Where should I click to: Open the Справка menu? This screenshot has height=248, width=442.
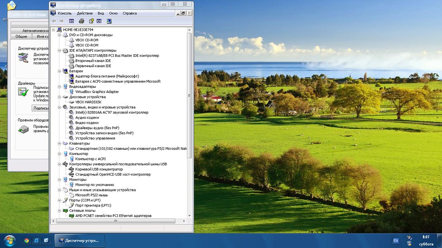[x=129, y=13]
